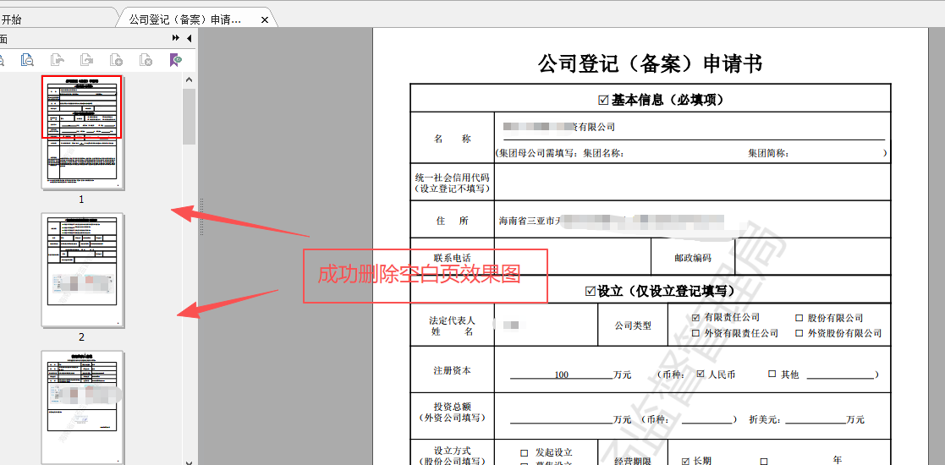Click the purple bookmark icon with eye
Screen dimensions: 945x465
pyautogui.click(x=175, y=60)
